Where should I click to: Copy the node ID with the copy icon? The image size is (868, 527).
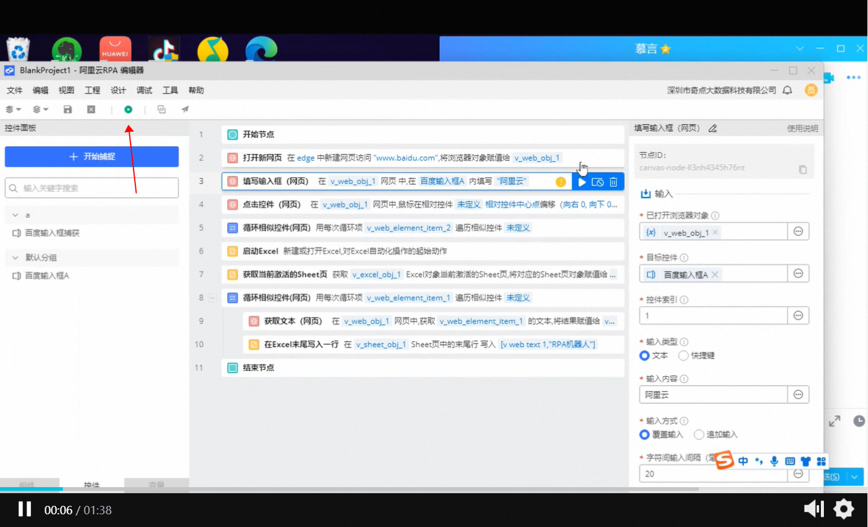tap(802, 170)
